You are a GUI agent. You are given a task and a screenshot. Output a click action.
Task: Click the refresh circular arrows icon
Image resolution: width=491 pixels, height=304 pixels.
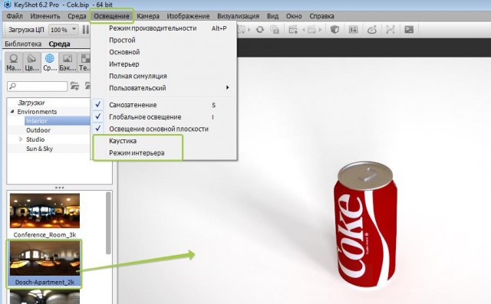coord(260,30)
